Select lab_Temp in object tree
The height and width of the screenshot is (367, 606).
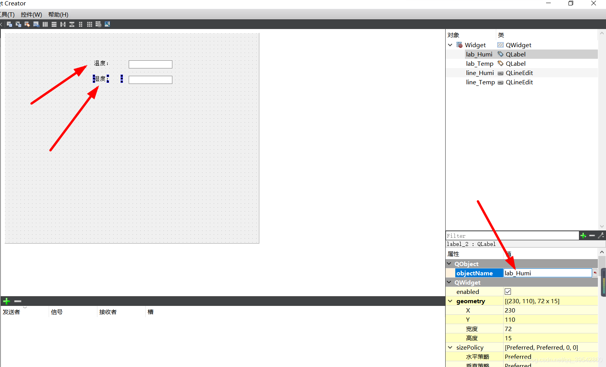(480, 63)
